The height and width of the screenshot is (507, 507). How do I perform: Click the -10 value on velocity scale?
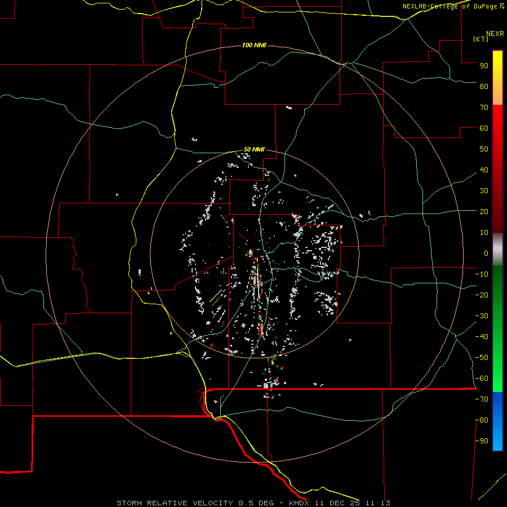coord(482,274)
